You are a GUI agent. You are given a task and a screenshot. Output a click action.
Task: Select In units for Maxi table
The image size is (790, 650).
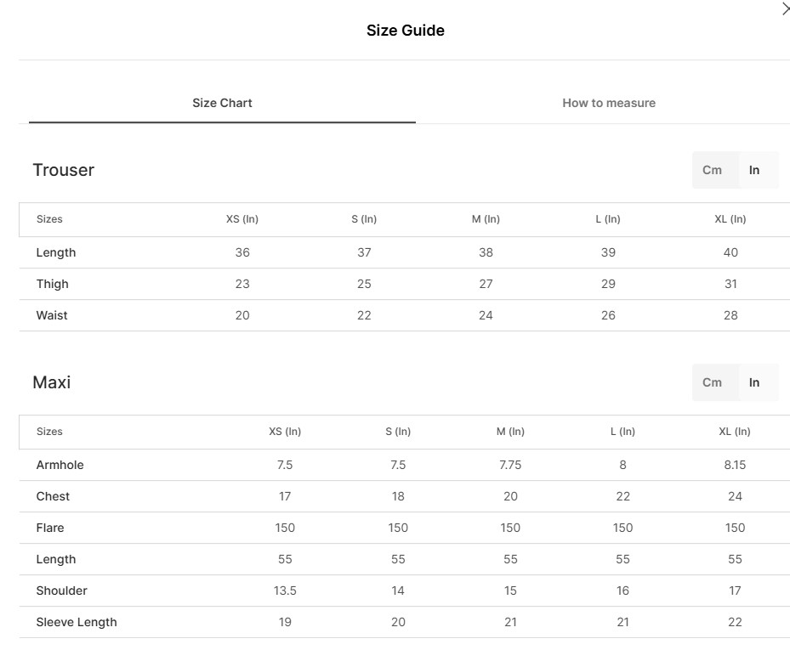753,382
